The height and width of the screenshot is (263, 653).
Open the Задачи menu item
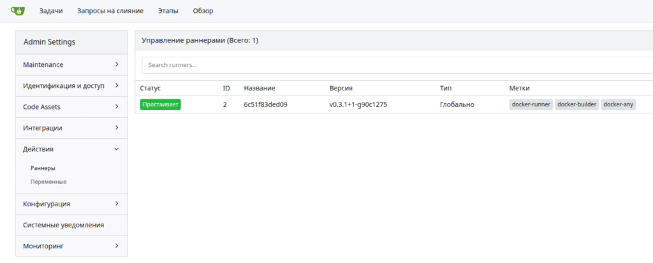click(x=51, y=11)
